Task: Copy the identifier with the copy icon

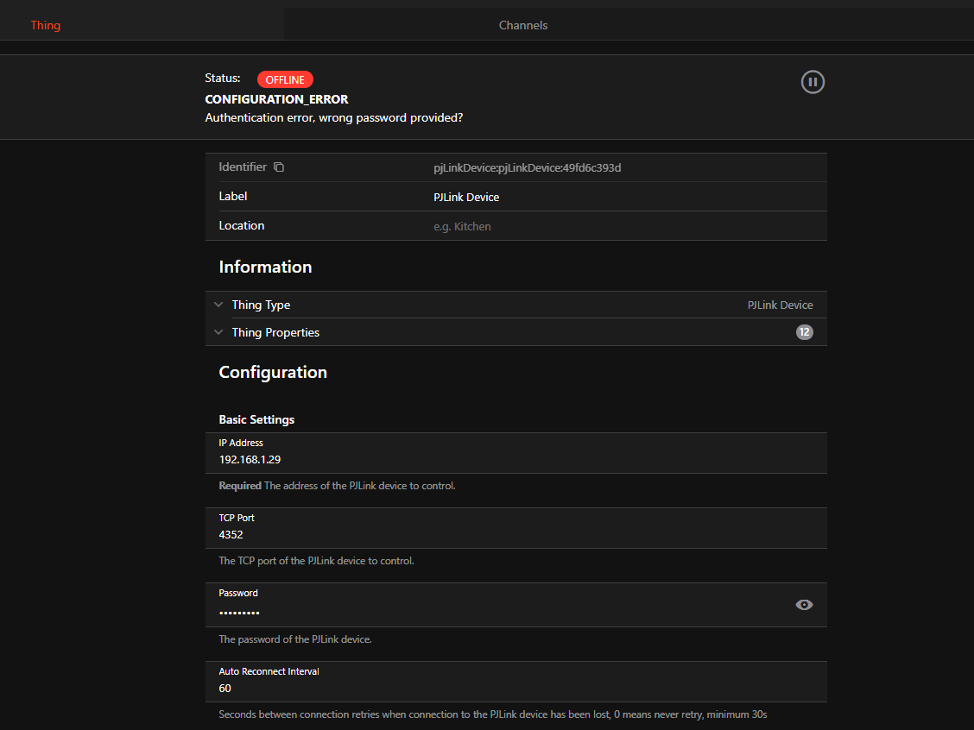Action: click(x=279, y=167)
